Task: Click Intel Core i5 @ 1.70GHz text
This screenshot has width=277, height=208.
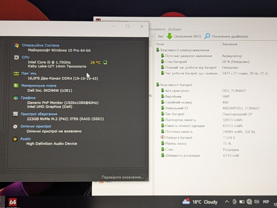Action: click(49, 62)
